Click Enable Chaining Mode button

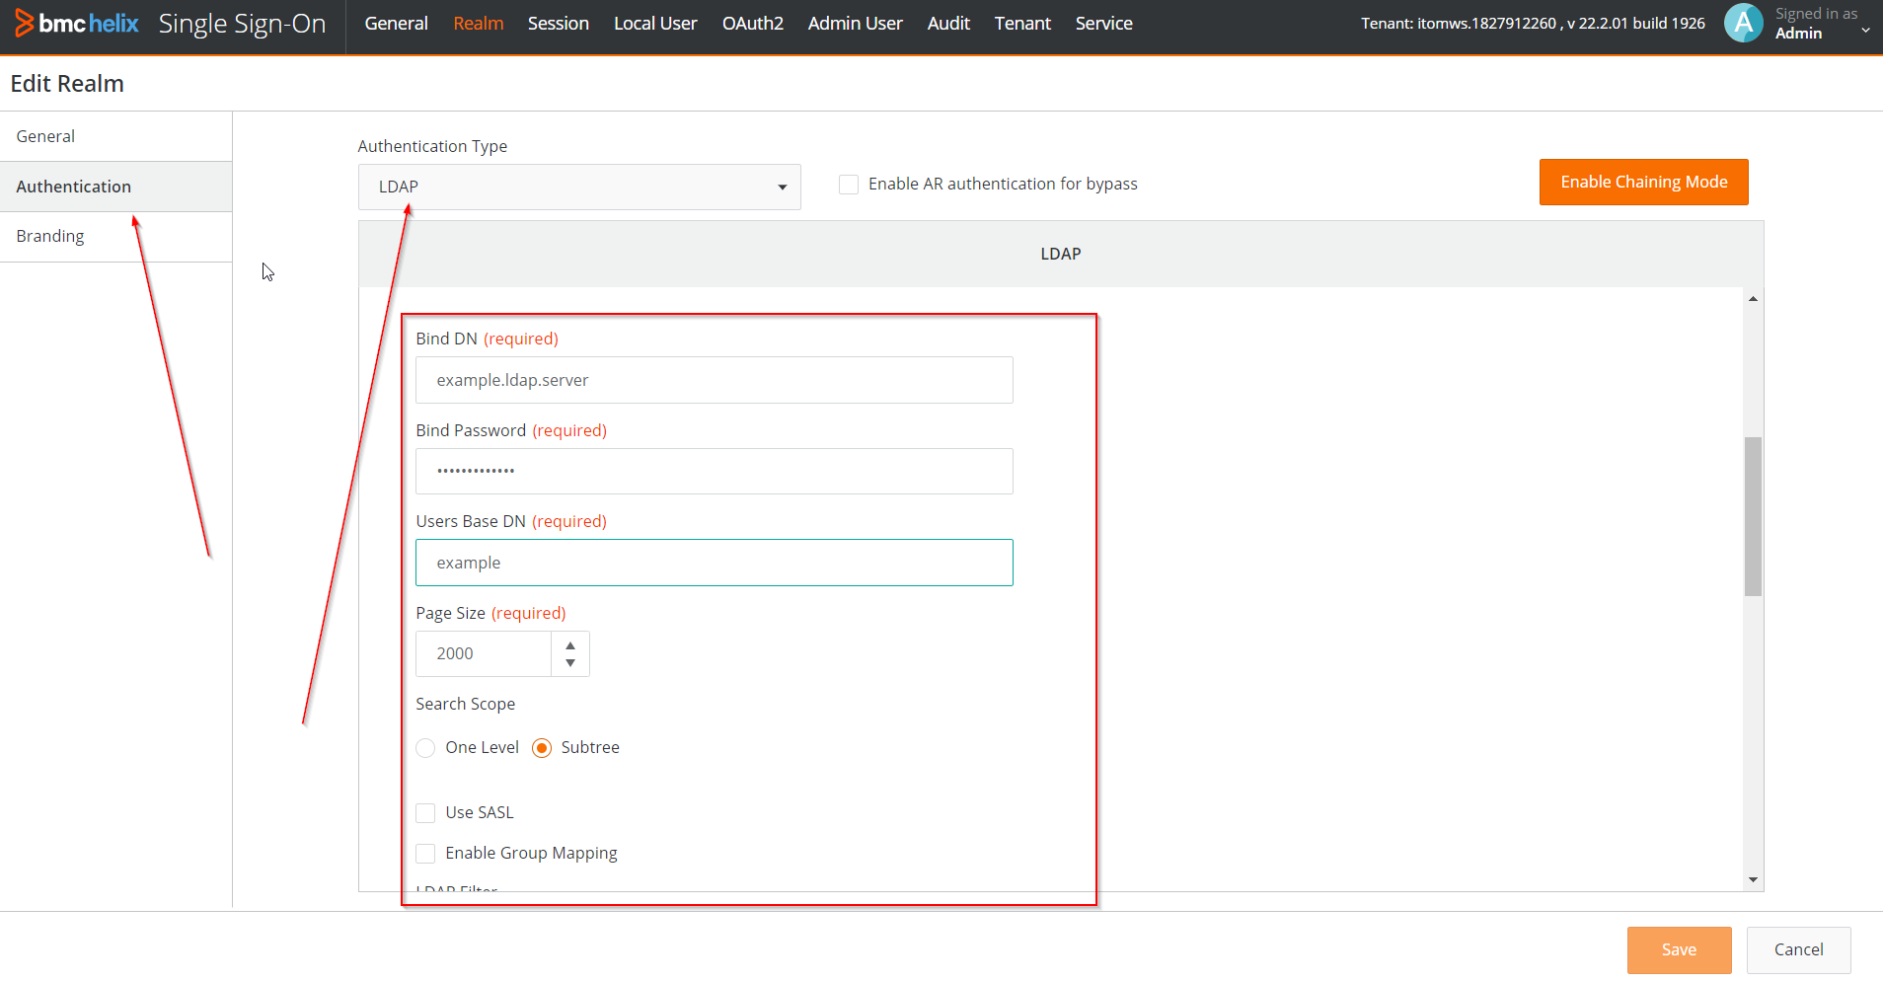point(1643,183)
